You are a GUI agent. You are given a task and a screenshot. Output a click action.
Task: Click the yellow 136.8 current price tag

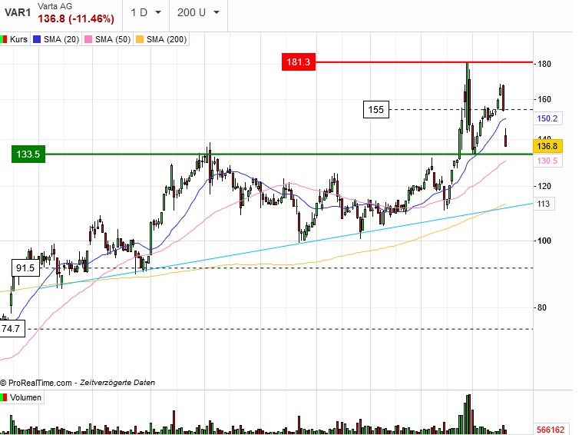[547, 146]
